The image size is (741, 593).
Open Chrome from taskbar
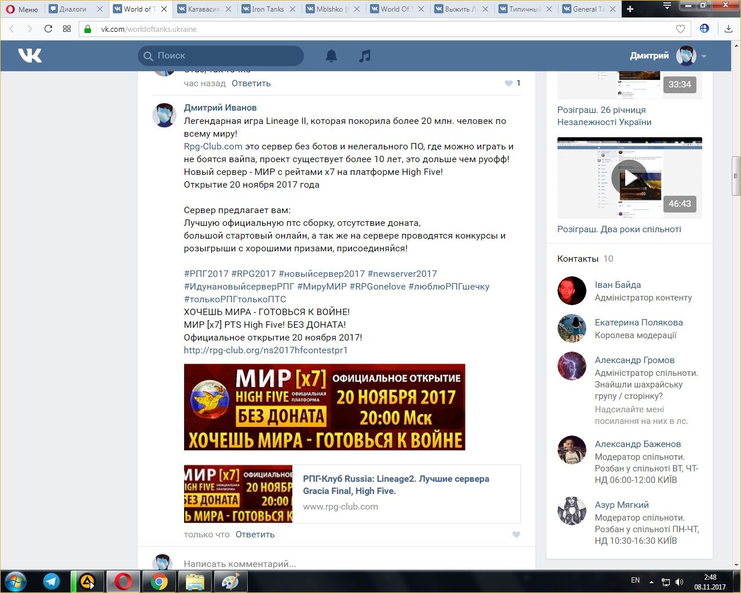(159, 581)
